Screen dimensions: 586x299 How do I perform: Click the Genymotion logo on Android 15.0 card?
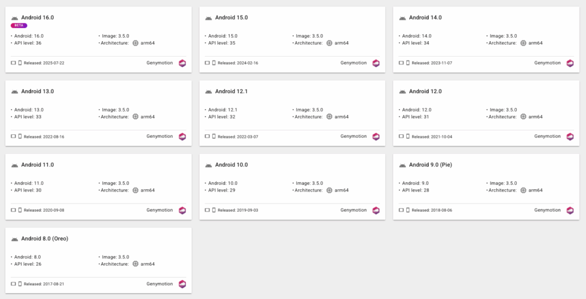pyautogui.click(x=376, y=63)
